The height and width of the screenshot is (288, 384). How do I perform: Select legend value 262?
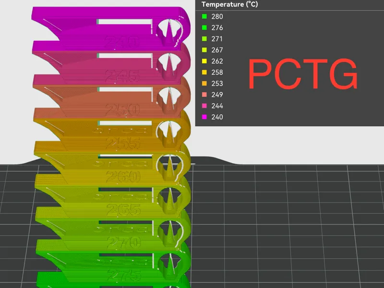point(217,61)
